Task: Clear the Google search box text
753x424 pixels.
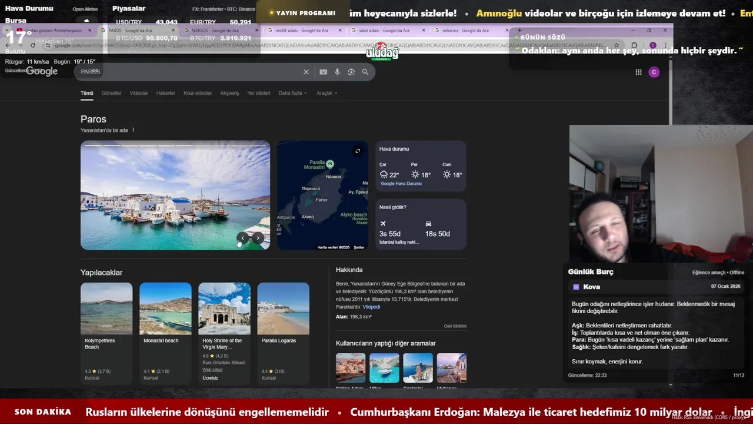Action: pos(306,72)
